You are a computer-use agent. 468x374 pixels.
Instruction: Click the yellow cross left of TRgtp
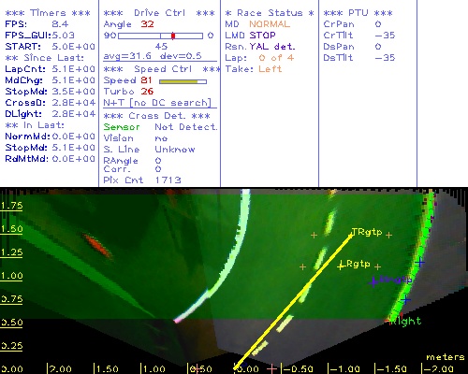pos(314,235)
